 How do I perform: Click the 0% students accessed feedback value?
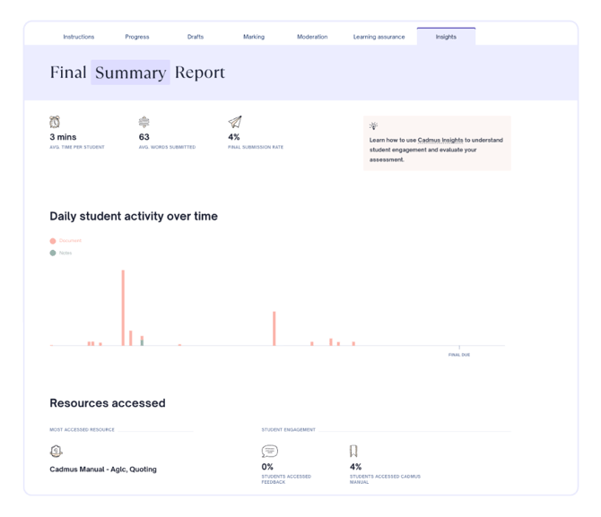click(267, 467)
